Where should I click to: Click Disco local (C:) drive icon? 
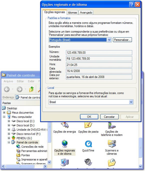point(14,121)
